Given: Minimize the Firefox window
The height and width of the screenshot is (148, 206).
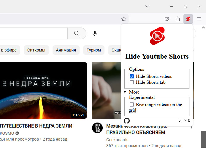Looking at the screenshot, I should pos(172,7).
